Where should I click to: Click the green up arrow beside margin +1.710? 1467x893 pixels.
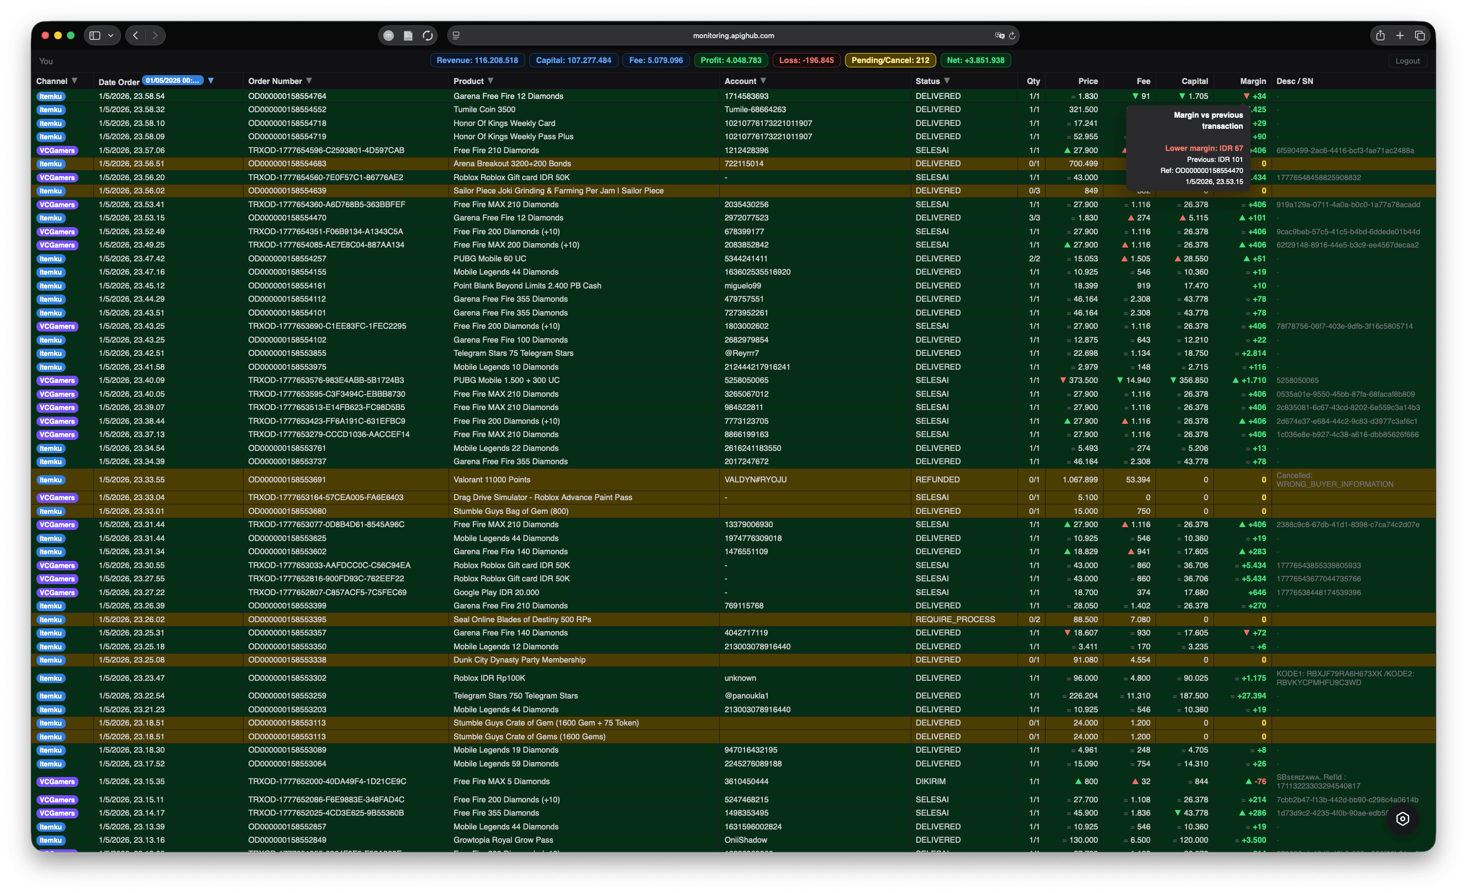1235,381
